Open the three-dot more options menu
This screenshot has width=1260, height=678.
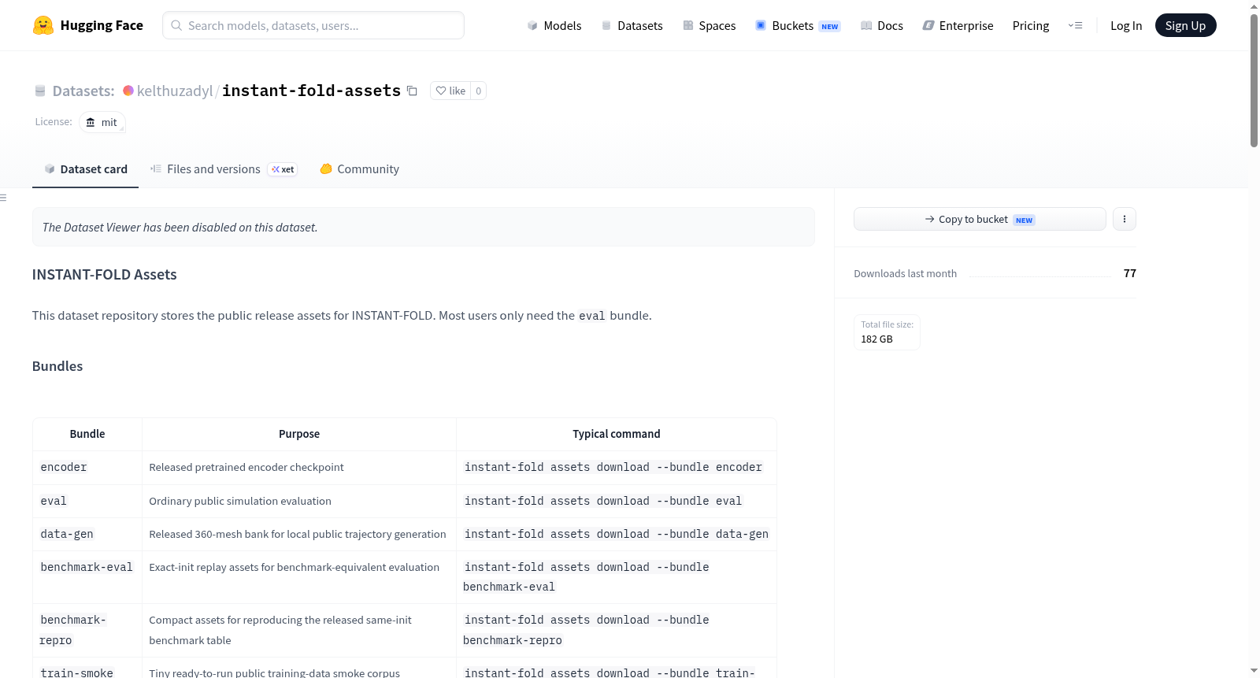point(1125,219)
